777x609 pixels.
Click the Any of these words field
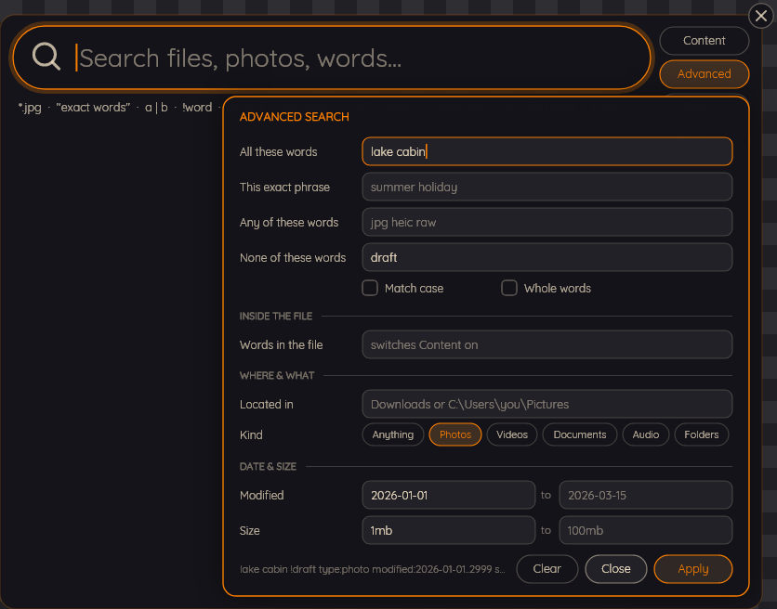pos(547,222)
